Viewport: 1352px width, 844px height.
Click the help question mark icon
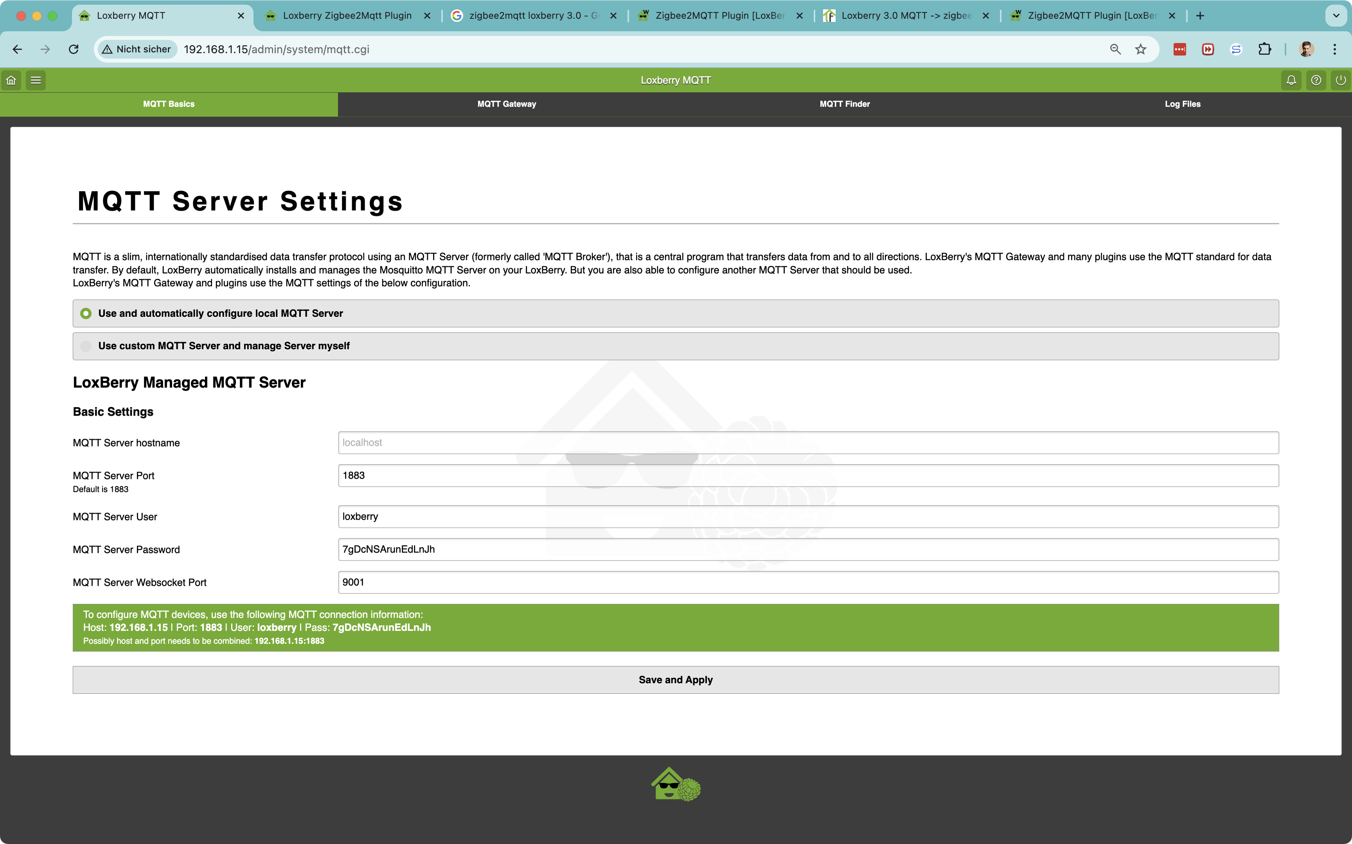tap(1316, 81)
